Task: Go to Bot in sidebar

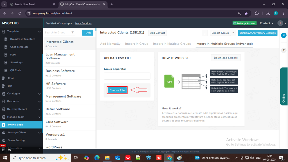Action: [10, 86]
